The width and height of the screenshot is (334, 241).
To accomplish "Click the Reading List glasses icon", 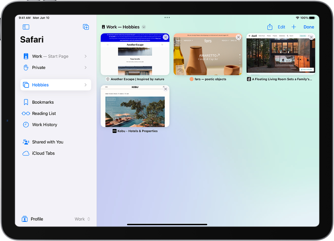I will tap(26, 113).
